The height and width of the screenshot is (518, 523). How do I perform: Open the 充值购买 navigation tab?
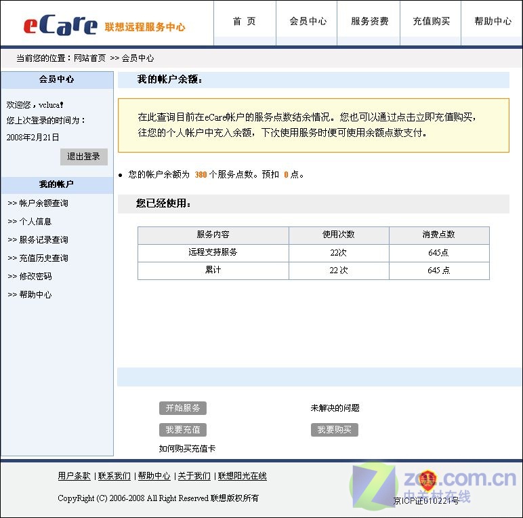coord(432,22)
